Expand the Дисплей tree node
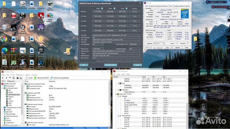The image size is (230, 129). tap(2, 112)
